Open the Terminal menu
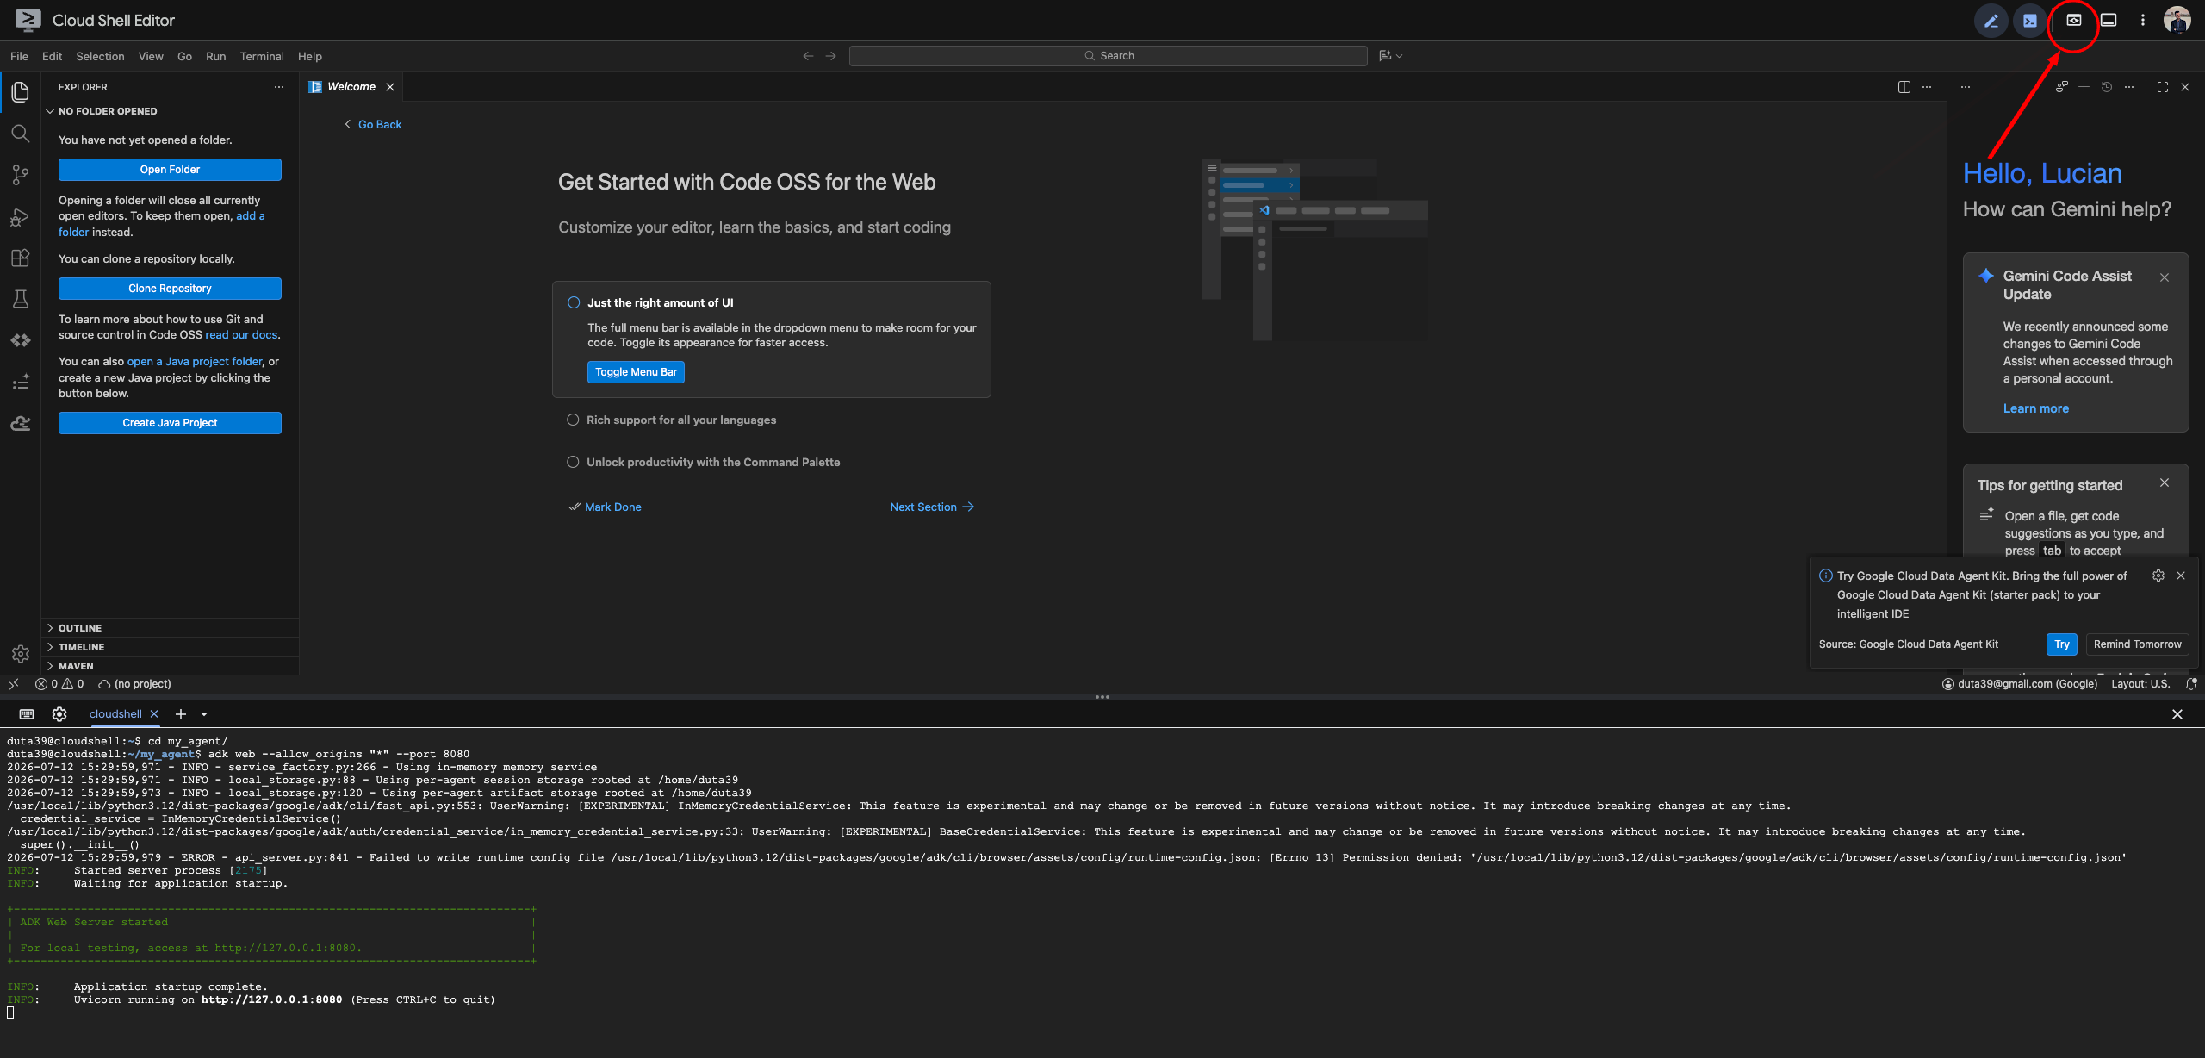2205x1058 pixels. pos(262,56)
